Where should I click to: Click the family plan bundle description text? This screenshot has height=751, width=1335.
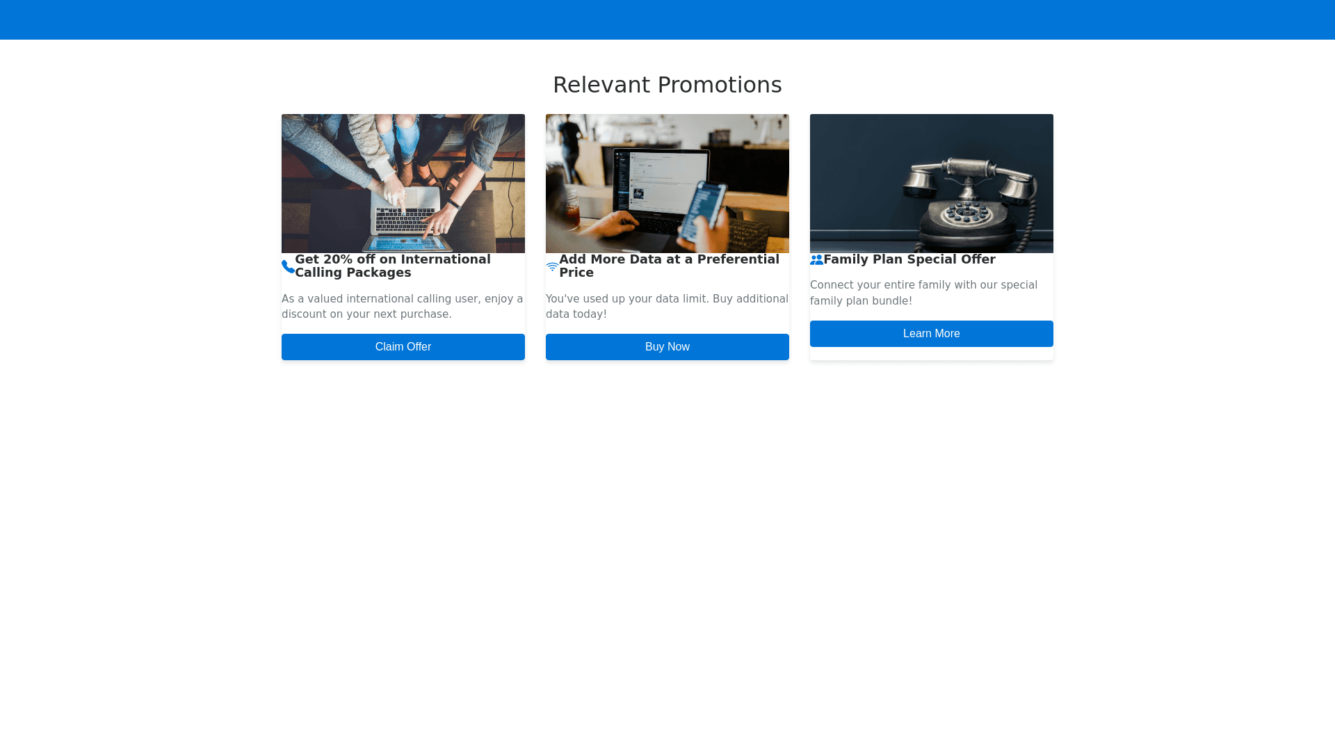[x=923, y=293]
